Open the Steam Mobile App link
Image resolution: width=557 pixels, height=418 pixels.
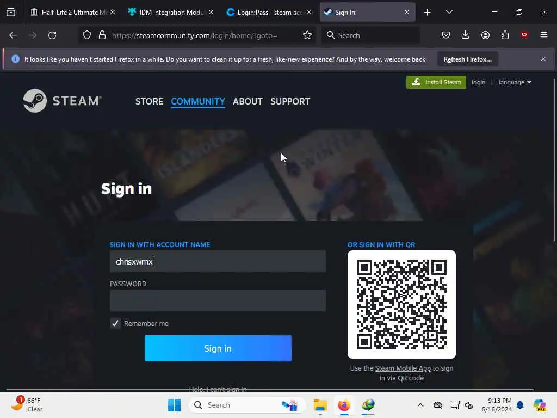(x=403, y=368)
